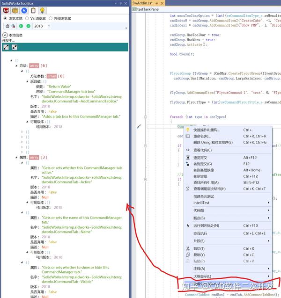Screen dimensions: 281x298
Task: Click the "CommandManager tab box" value
Action: point(71,92)
